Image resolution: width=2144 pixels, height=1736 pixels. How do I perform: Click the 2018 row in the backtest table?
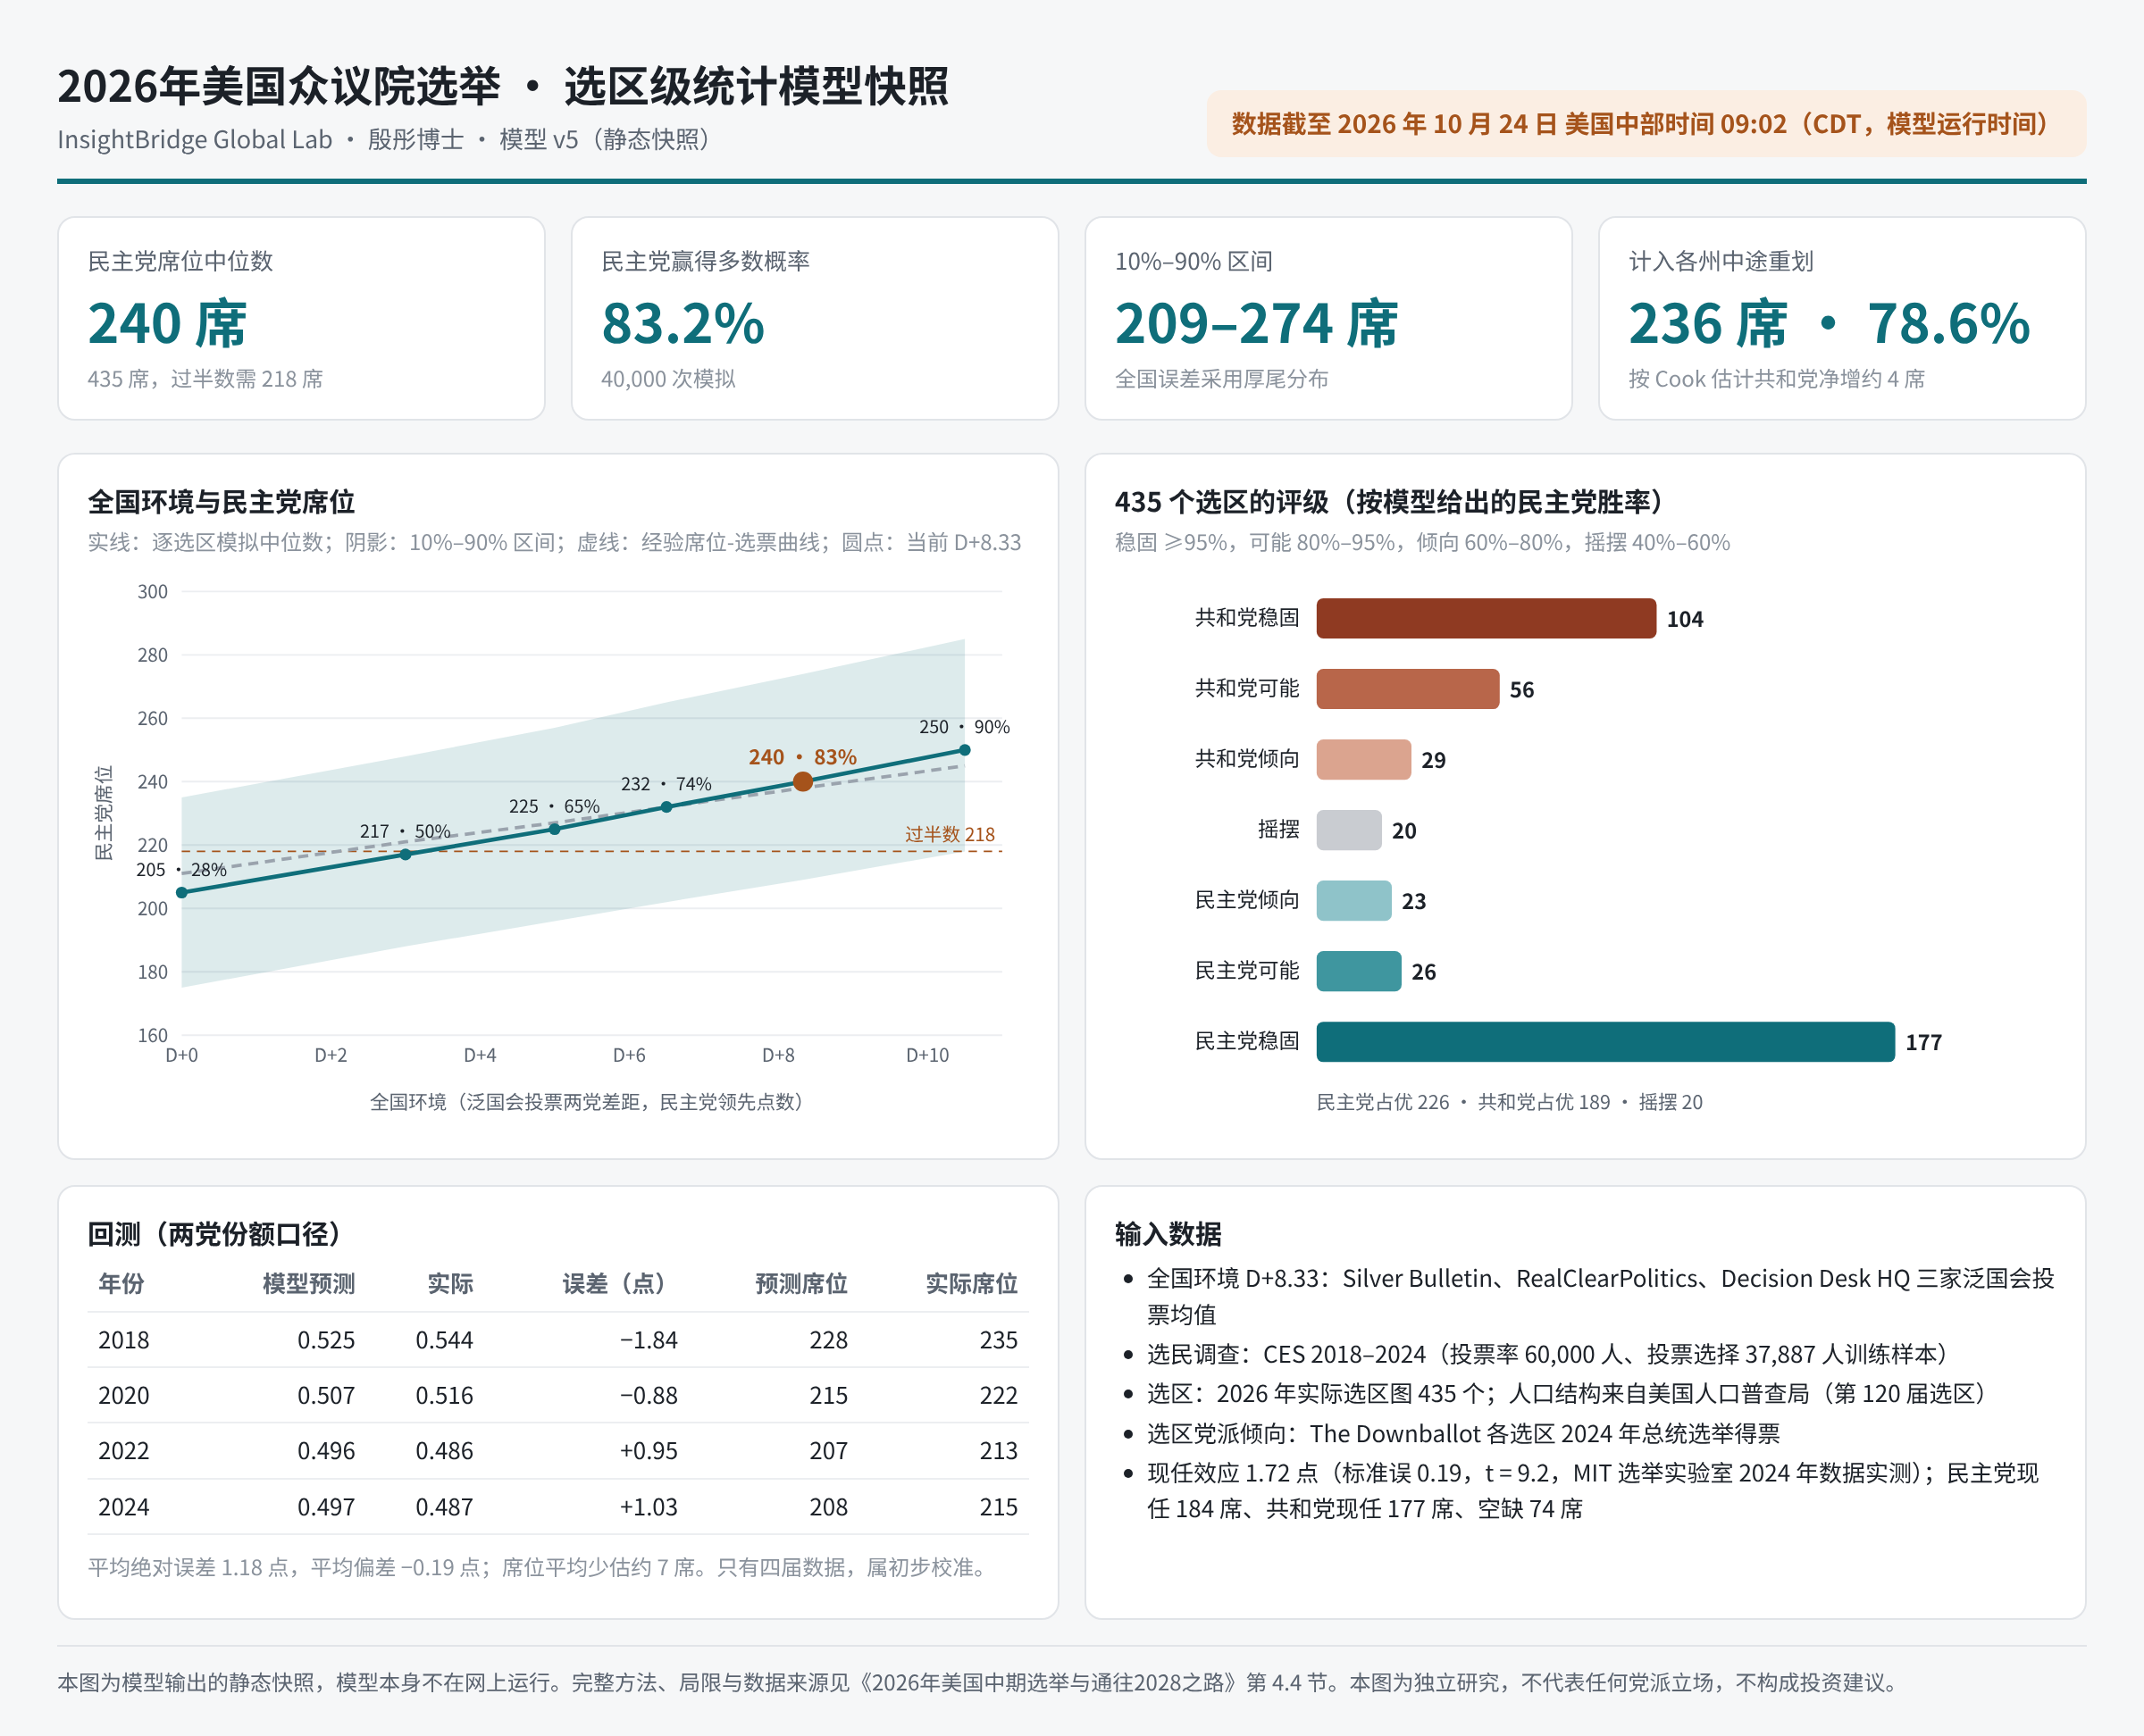(x=557, y=1340)
